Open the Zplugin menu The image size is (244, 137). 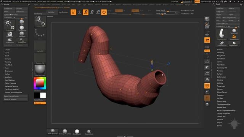[x=188, y=5]
